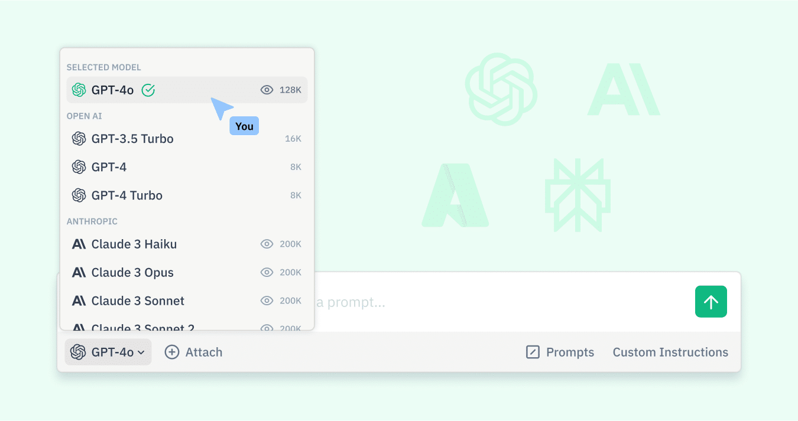Click the green checkmark next to GPT-4o
The image size is (798, 421).
[x=148, y=90]
